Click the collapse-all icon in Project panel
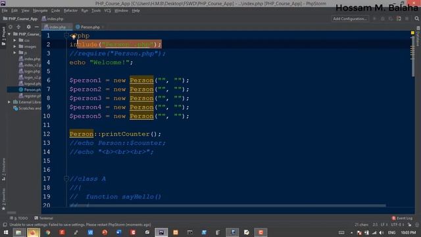 click(x=18, y=27)
